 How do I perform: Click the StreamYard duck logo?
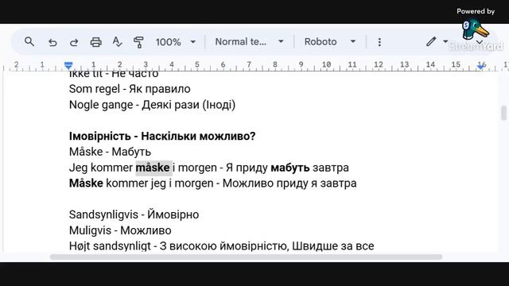pyautogui.click(x=475, y=30)
